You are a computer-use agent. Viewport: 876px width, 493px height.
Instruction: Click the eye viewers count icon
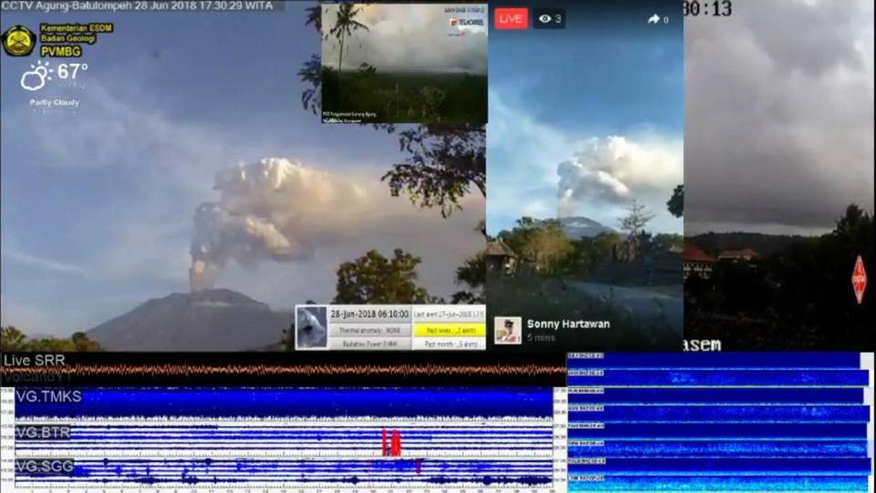pyautogui.click(x=545, y=19)
